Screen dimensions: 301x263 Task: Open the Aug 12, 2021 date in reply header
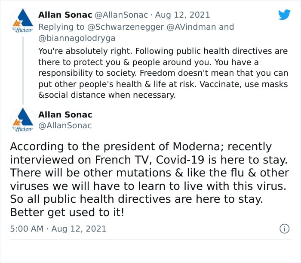(182, 15)
